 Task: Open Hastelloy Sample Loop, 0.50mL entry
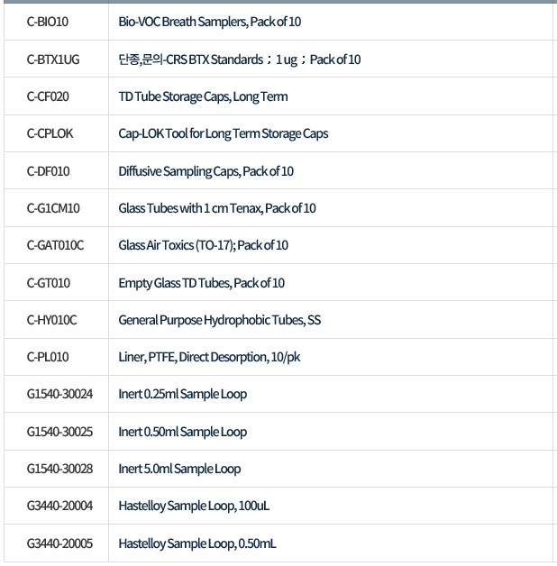[x=197, y=543]
